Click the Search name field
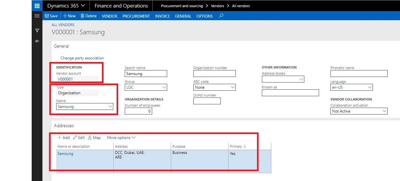Screen dimensions: 400x181 pyautogui.click(x=146, y=74)
